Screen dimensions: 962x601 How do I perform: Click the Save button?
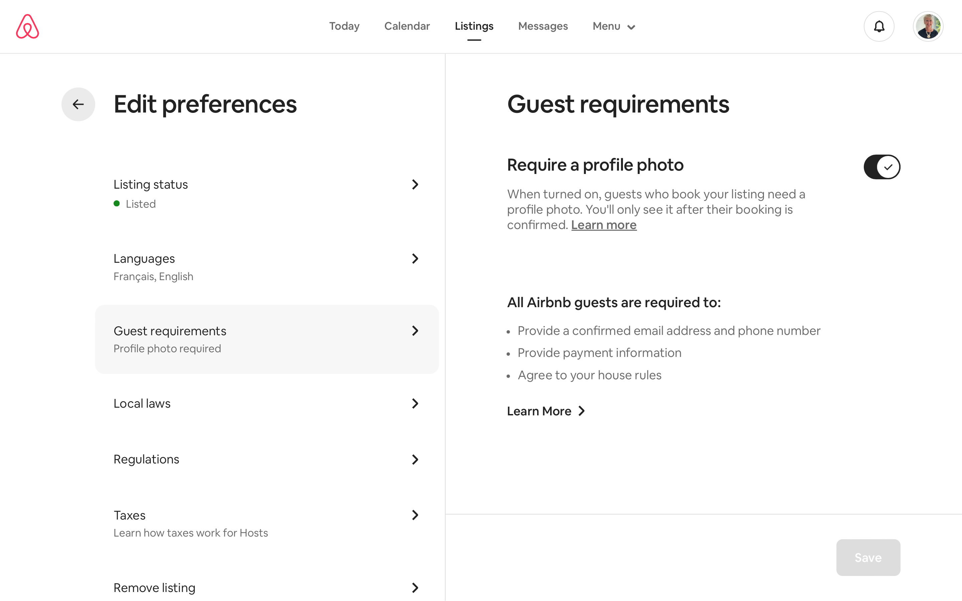pos(868,557)
